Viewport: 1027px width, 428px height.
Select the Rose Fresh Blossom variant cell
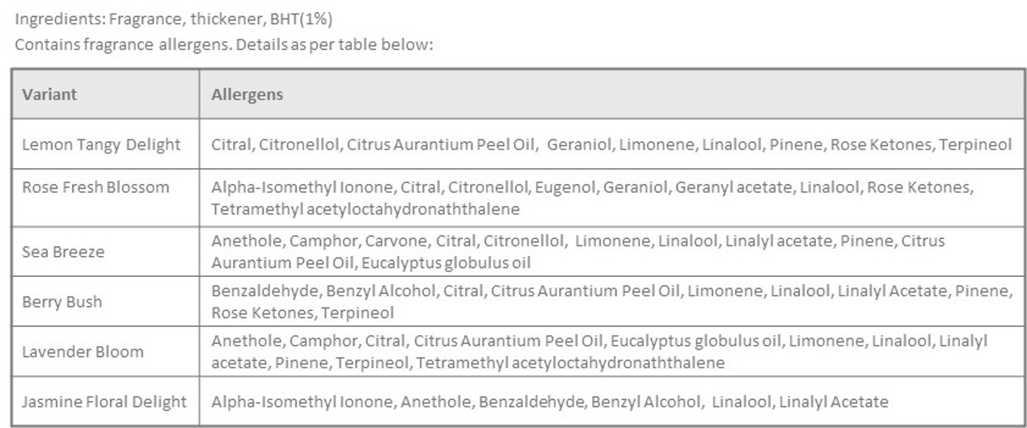[95, 187]
